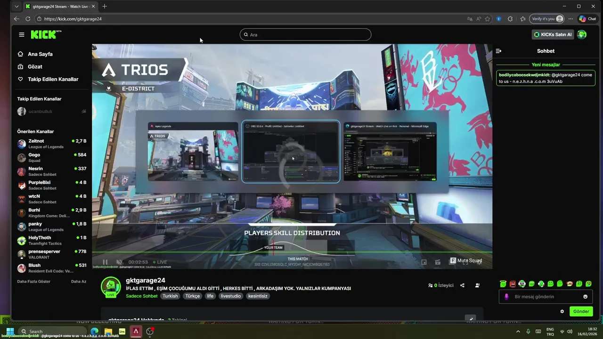The width and height of the screenshot is (603, 339).
Task: Click the share stream icon
Action: click(x=462, y=285)
